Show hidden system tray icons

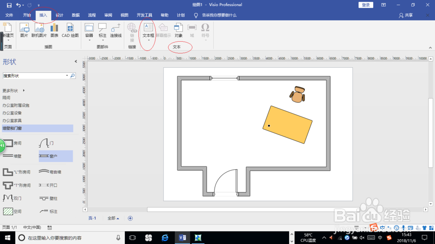coord(324,237)
